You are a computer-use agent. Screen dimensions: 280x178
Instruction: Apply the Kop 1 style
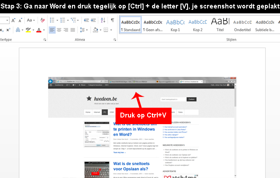pyautogui.click(x=175, y=24)
